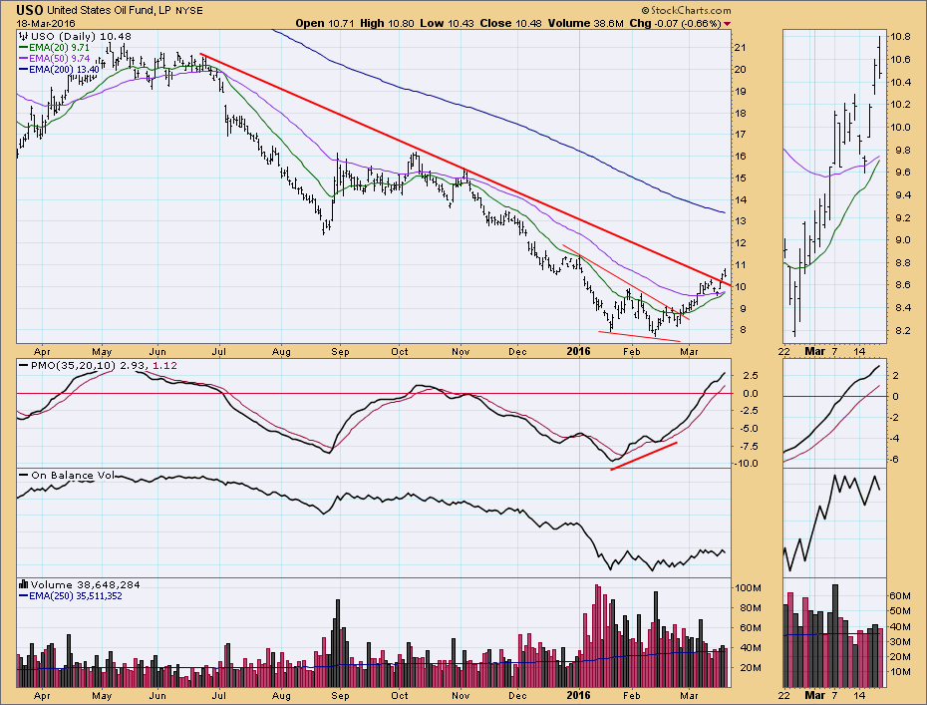Click price axis label 13 on main chart
Image resolution: width=927 pixels, height=705 pixels.
[x=739, y=221]
